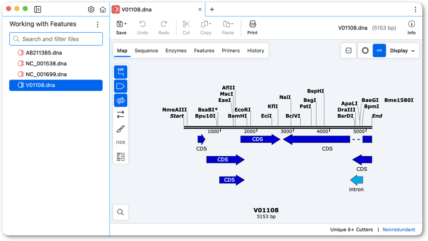
Task: Add a new tab with plus
Action: [212, 9]
